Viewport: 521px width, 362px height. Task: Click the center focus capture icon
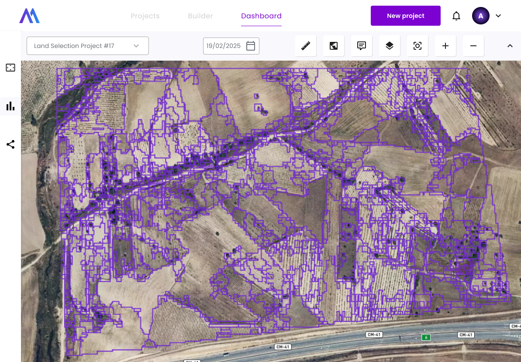point(417,46)
